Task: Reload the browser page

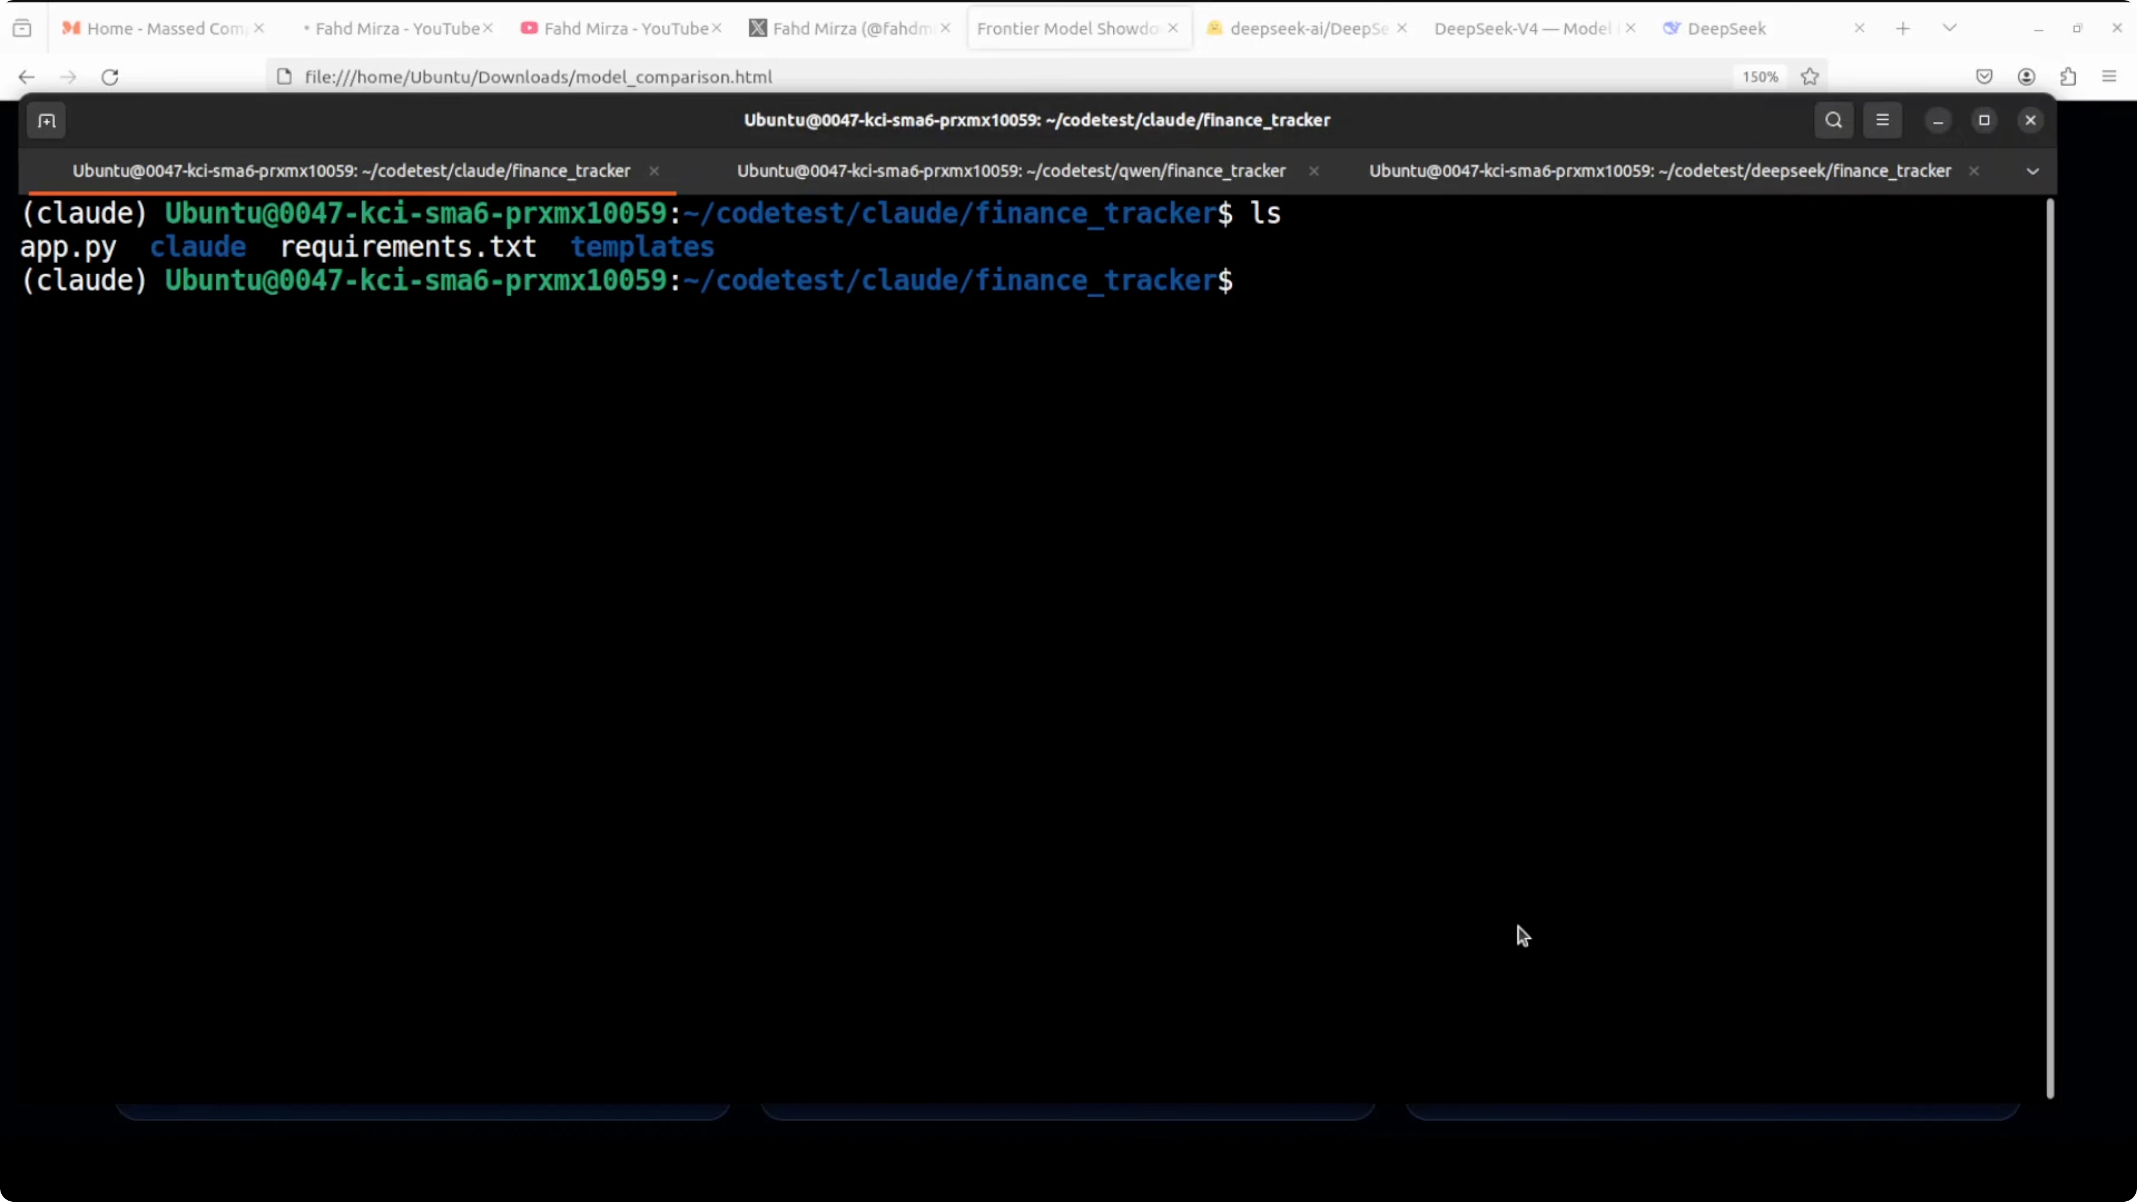Action: pos(110,77)
